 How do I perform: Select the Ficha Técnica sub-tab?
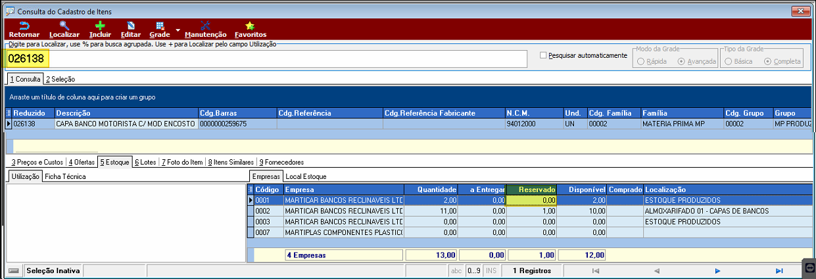[65, 176]
